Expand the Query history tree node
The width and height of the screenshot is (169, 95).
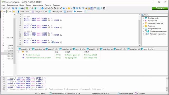pos(143,29)
